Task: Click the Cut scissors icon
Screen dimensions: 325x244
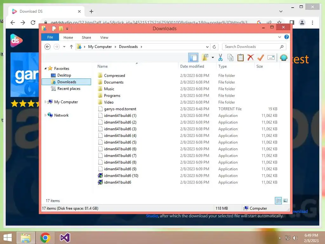Action: [220, 58]
